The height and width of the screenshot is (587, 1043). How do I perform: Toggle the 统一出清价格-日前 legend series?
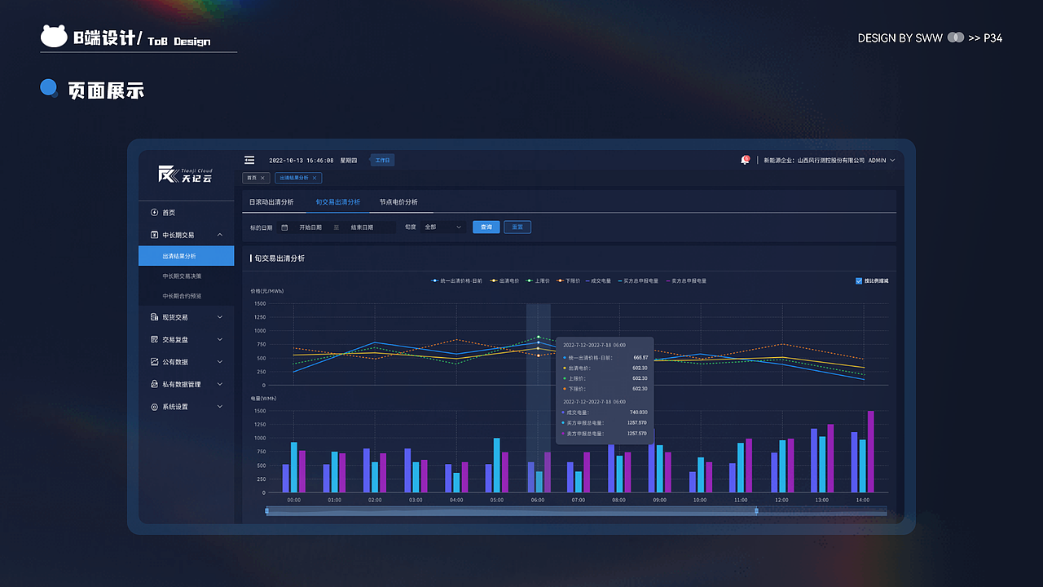pos(457,280)
